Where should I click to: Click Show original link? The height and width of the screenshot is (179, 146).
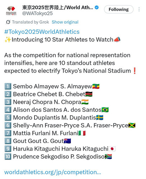[65, 22]
